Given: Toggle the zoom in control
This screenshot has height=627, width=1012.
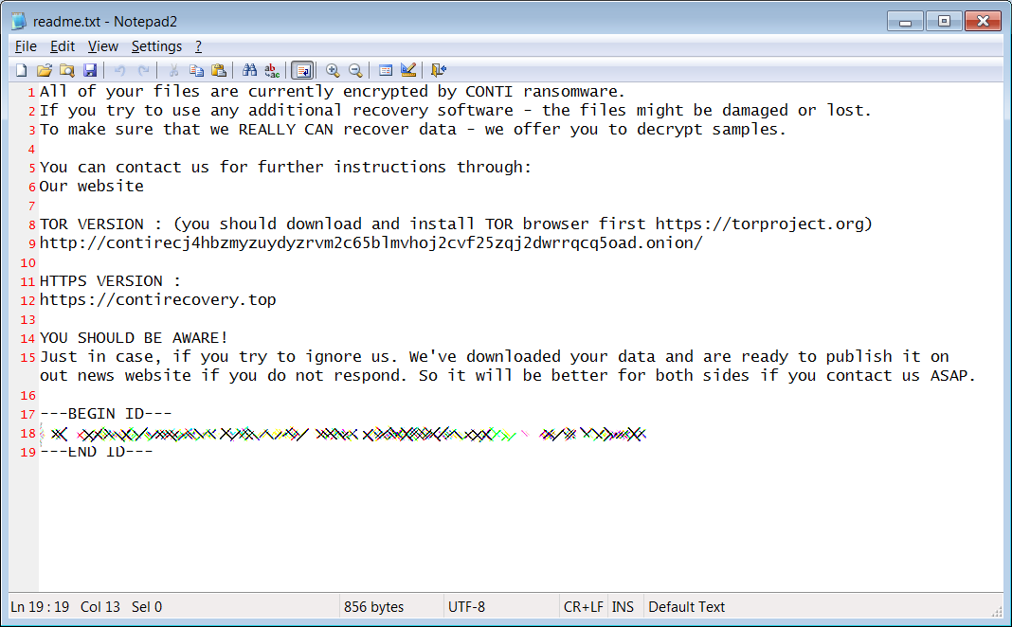Looking at the screenshot, I should point(333,70).
